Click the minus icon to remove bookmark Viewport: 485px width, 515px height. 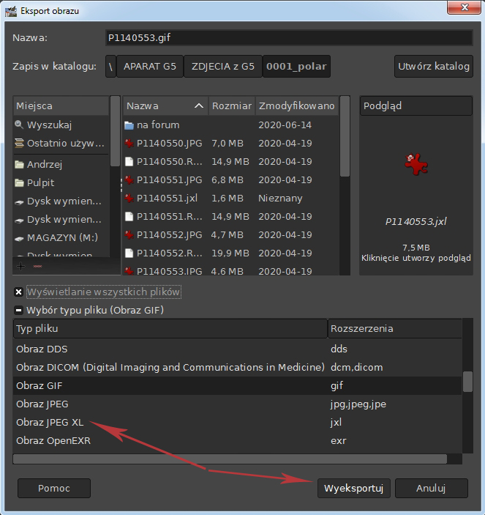tap(37, 265)
